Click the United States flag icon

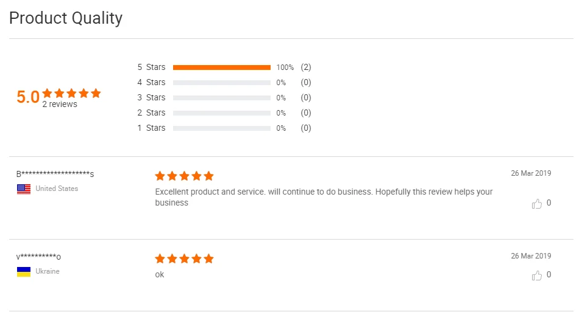[24, 189]
